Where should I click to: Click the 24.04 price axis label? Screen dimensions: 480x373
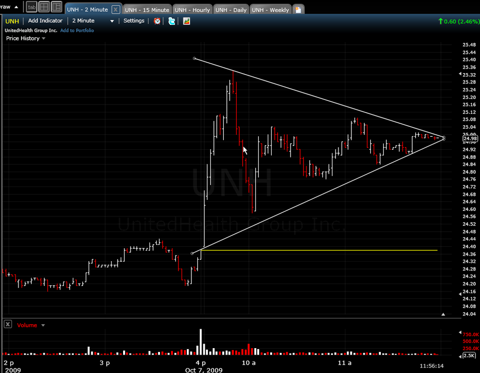point(469,314)
